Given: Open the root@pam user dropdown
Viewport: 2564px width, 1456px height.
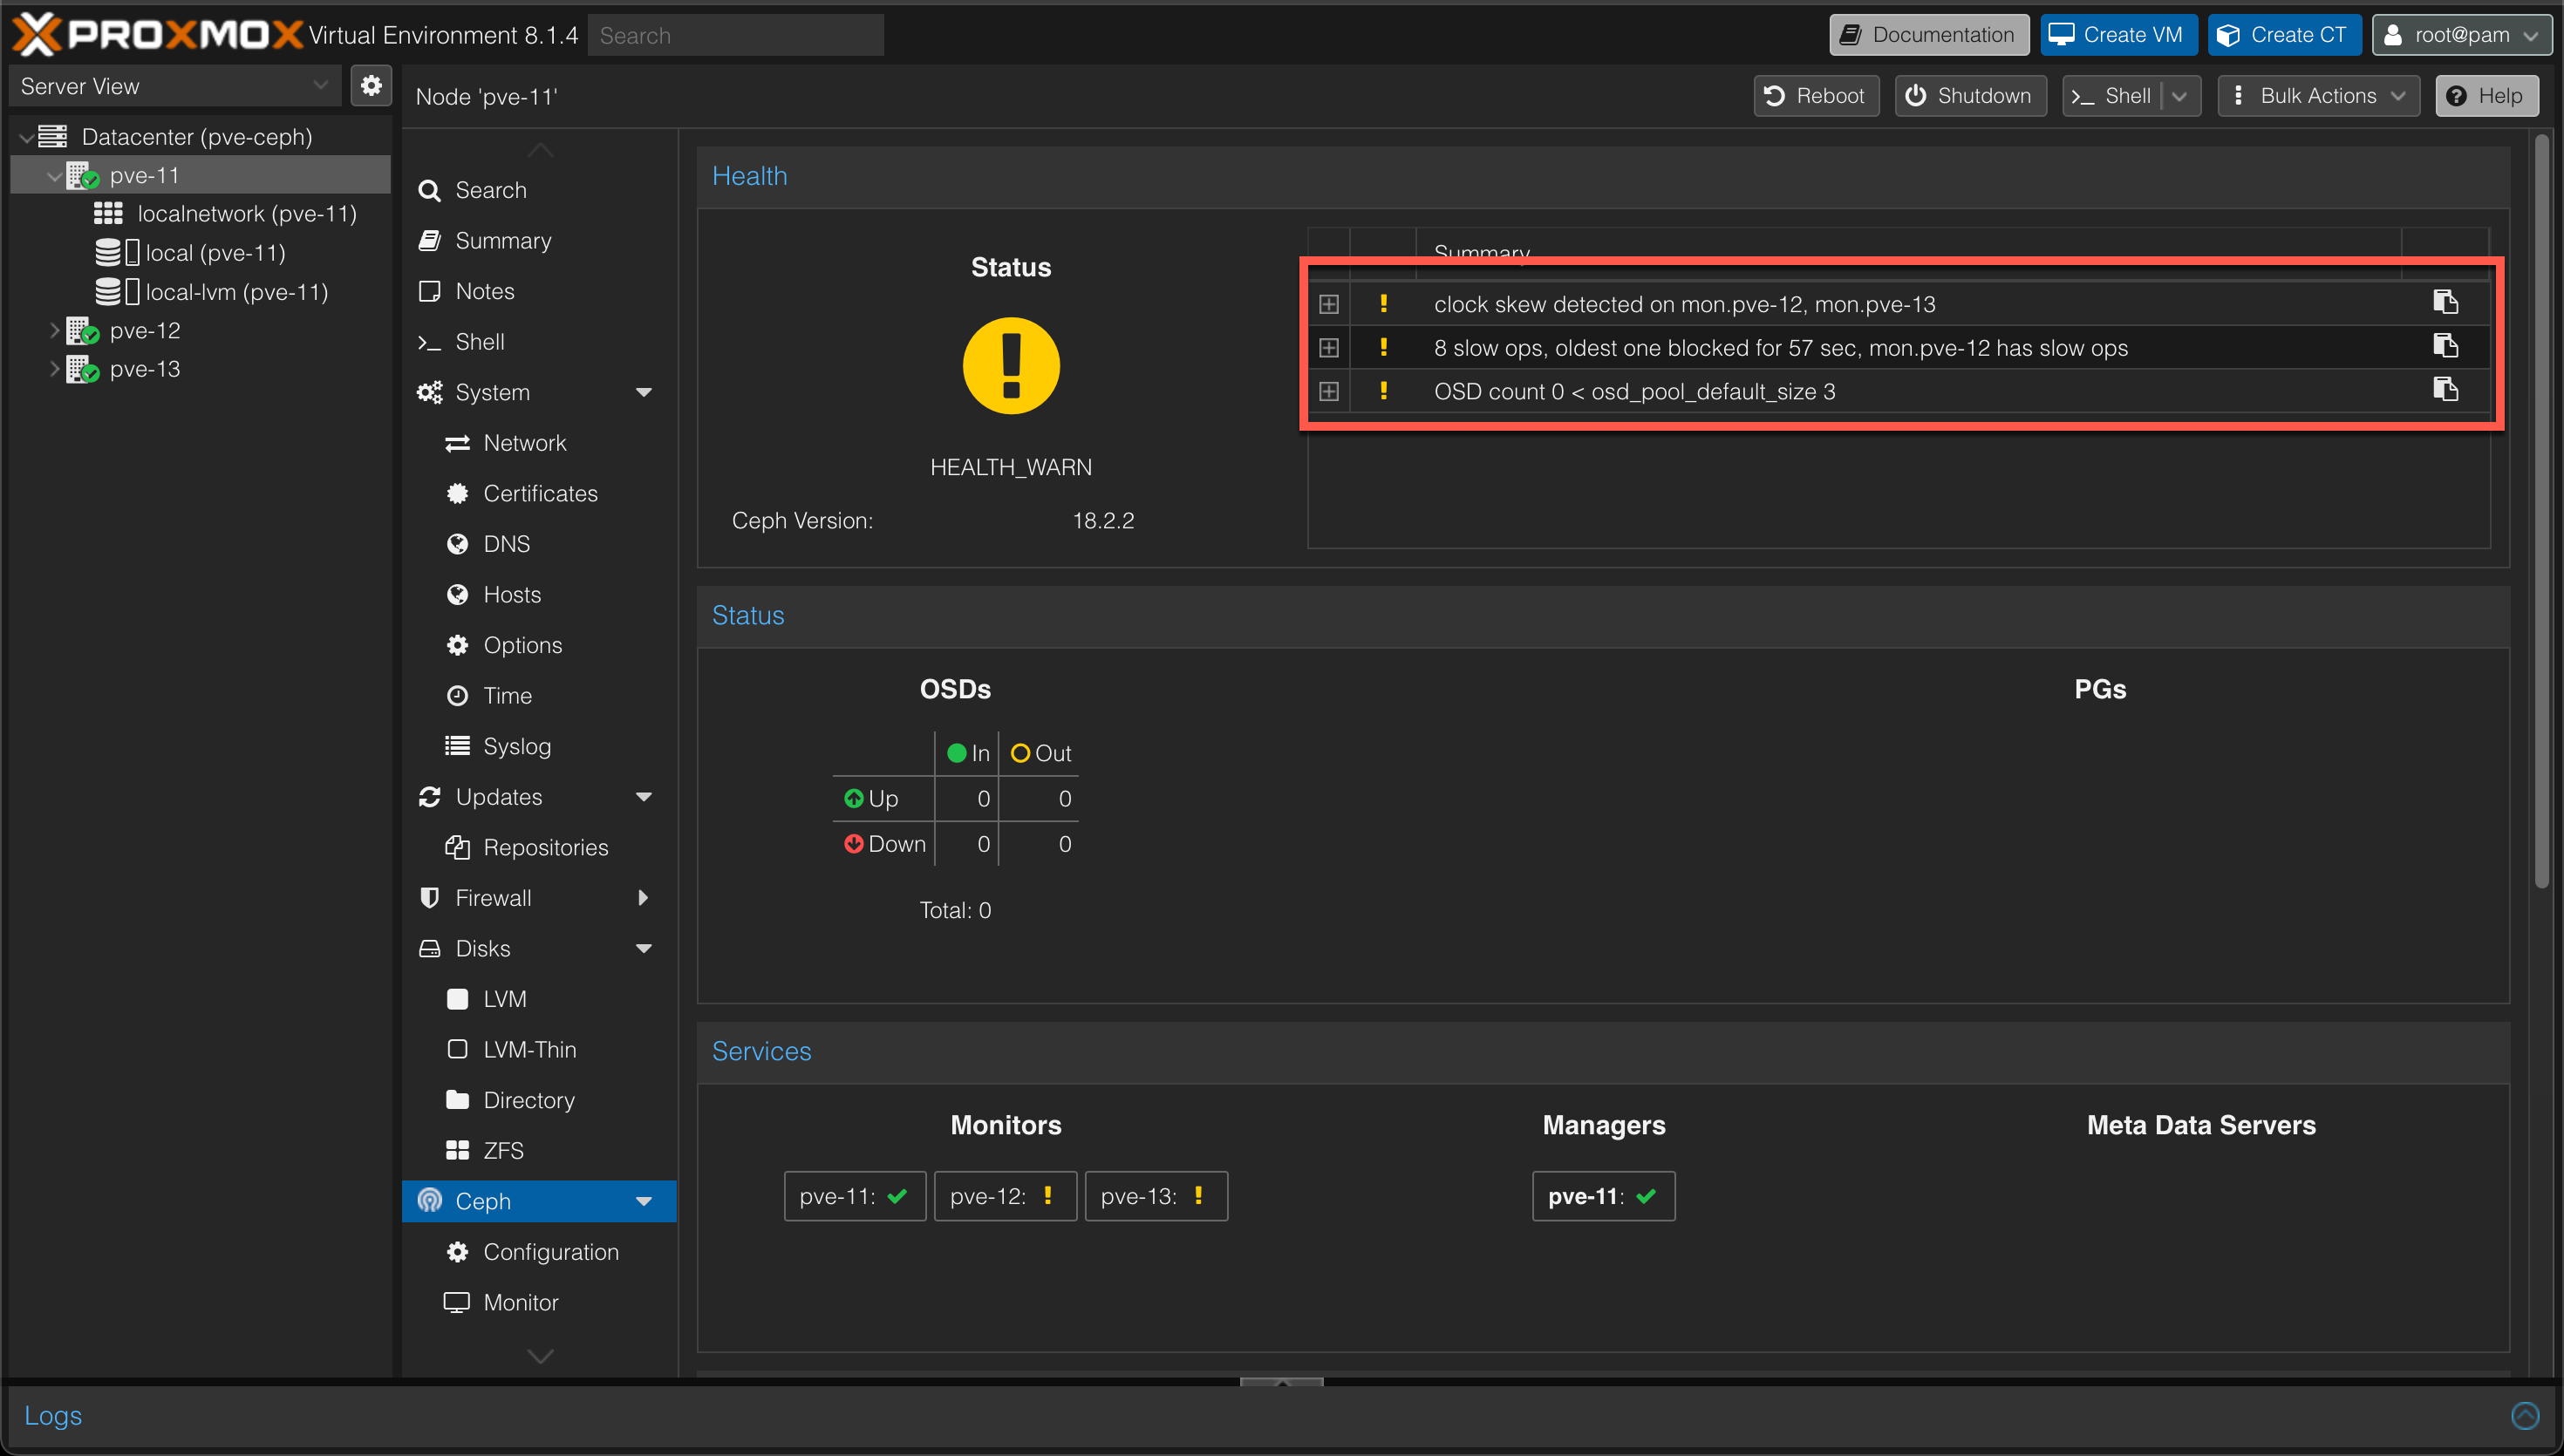Looking at the screenshot, I should (2460, 35).
